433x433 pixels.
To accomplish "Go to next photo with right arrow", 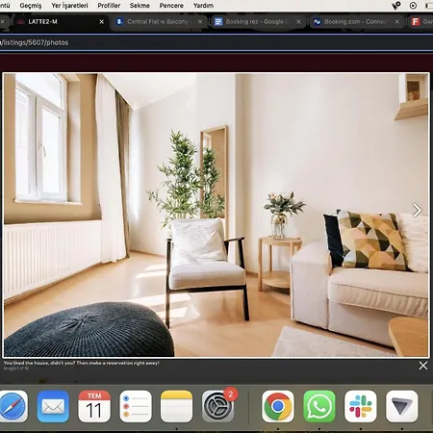I will pyautogui.click(x=417, y=211).
